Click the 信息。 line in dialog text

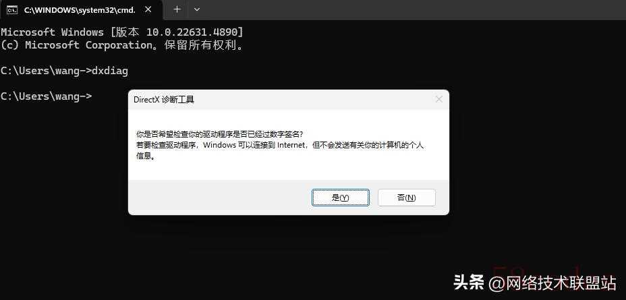coord(145,156)
